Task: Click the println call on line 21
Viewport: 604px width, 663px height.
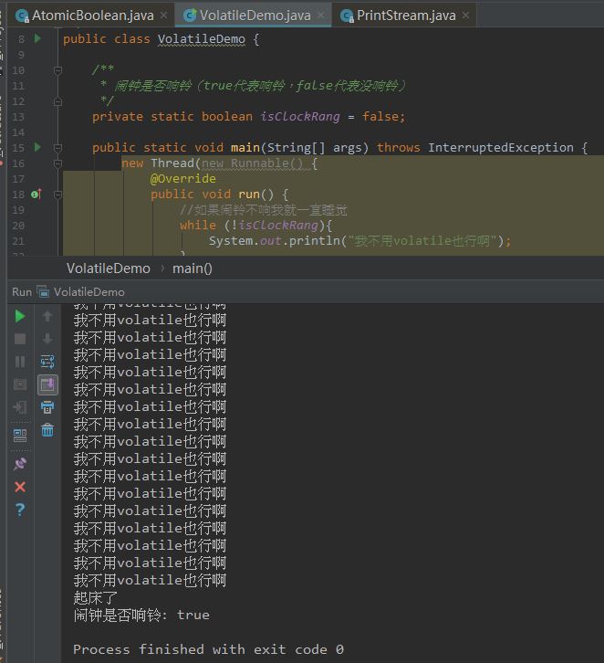Action: 315,240
